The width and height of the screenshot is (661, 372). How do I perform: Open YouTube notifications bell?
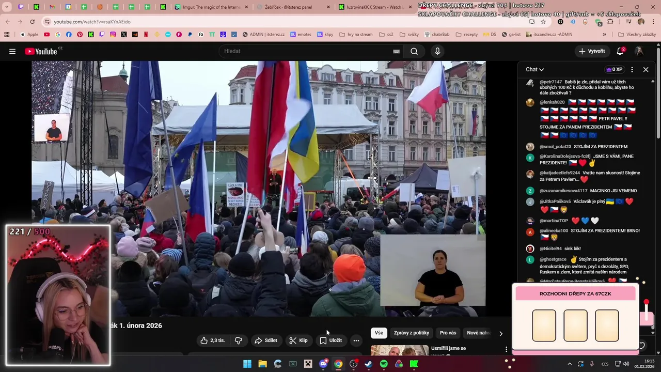(x=620, y=51)
